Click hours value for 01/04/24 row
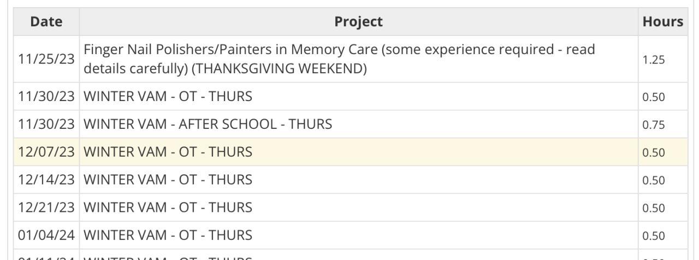 [654, 236]
